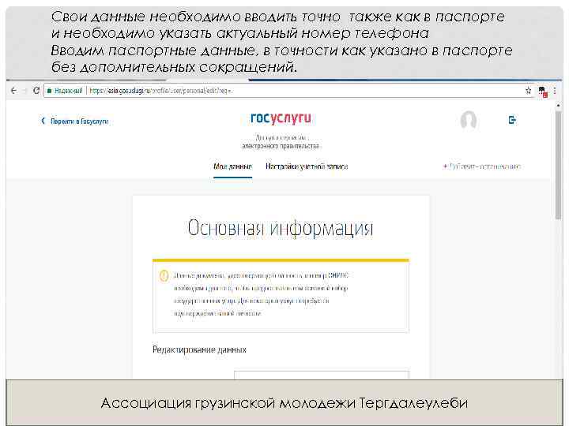Open the browser three-dot menu
Viewport: 569px width, 426px height.
[x=555, y=91]
